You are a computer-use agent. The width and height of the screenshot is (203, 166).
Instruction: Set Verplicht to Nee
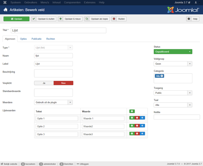[x=63, y=83]
